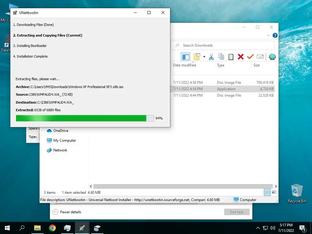Click the 3. Installing Bootloader step
Screen dimensions: 312x234
click(30, 46)
